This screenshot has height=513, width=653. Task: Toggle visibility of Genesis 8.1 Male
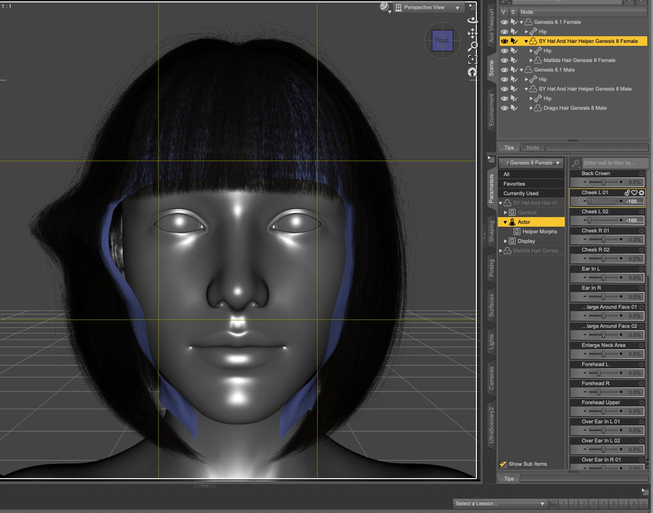click(x=504, y=70)
